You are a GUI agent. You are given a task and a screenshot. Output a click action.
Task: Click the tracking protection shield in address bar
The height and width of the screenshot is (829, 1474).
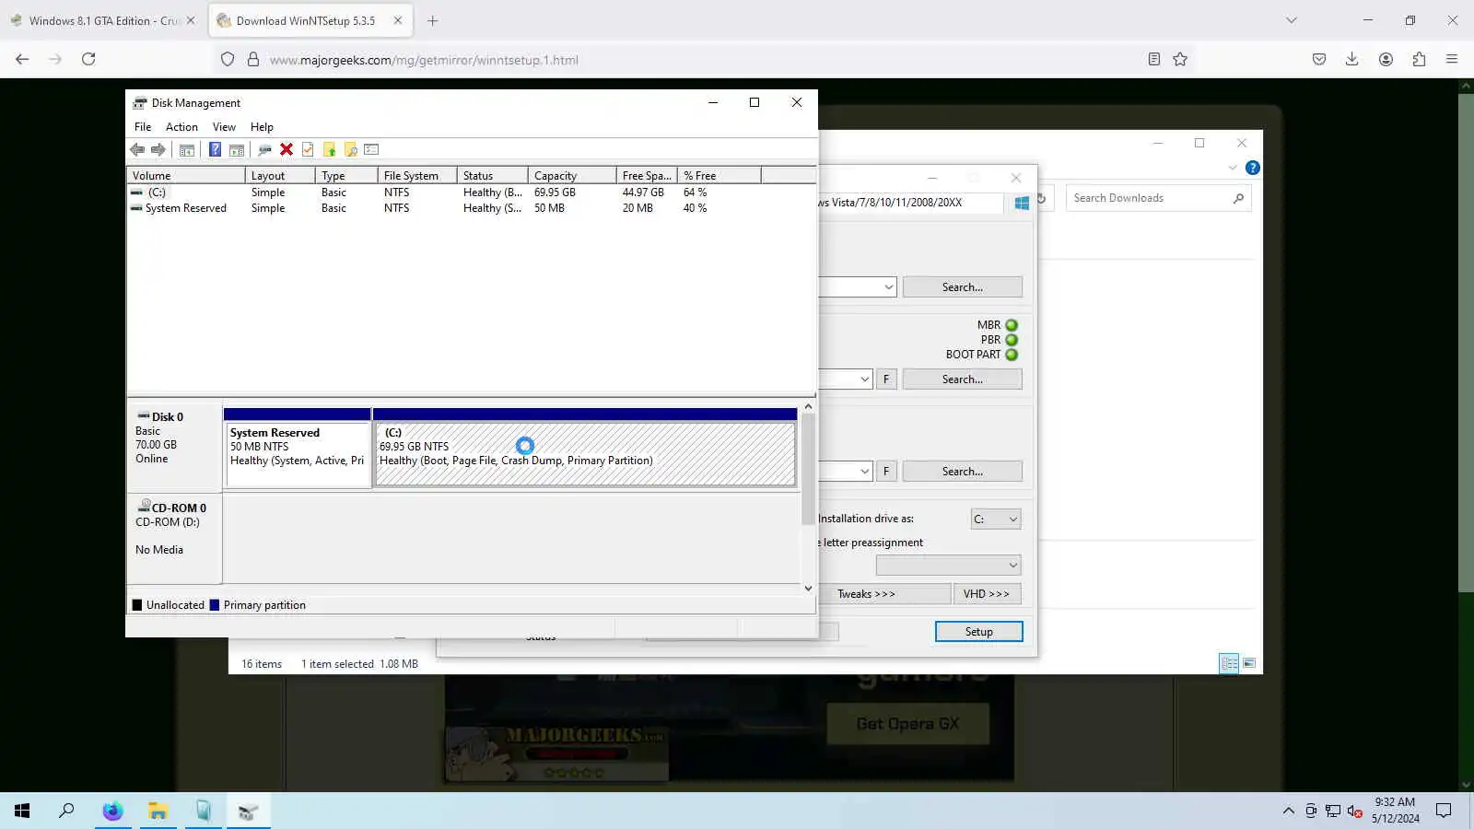tap(228, 60)
